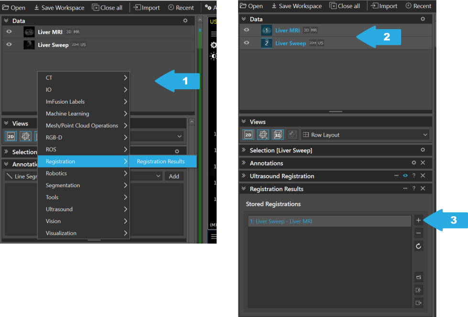Viewport: 468px width, 317px height.
Task: Choose Registration Results from the submenu
Action: point(161,161)
